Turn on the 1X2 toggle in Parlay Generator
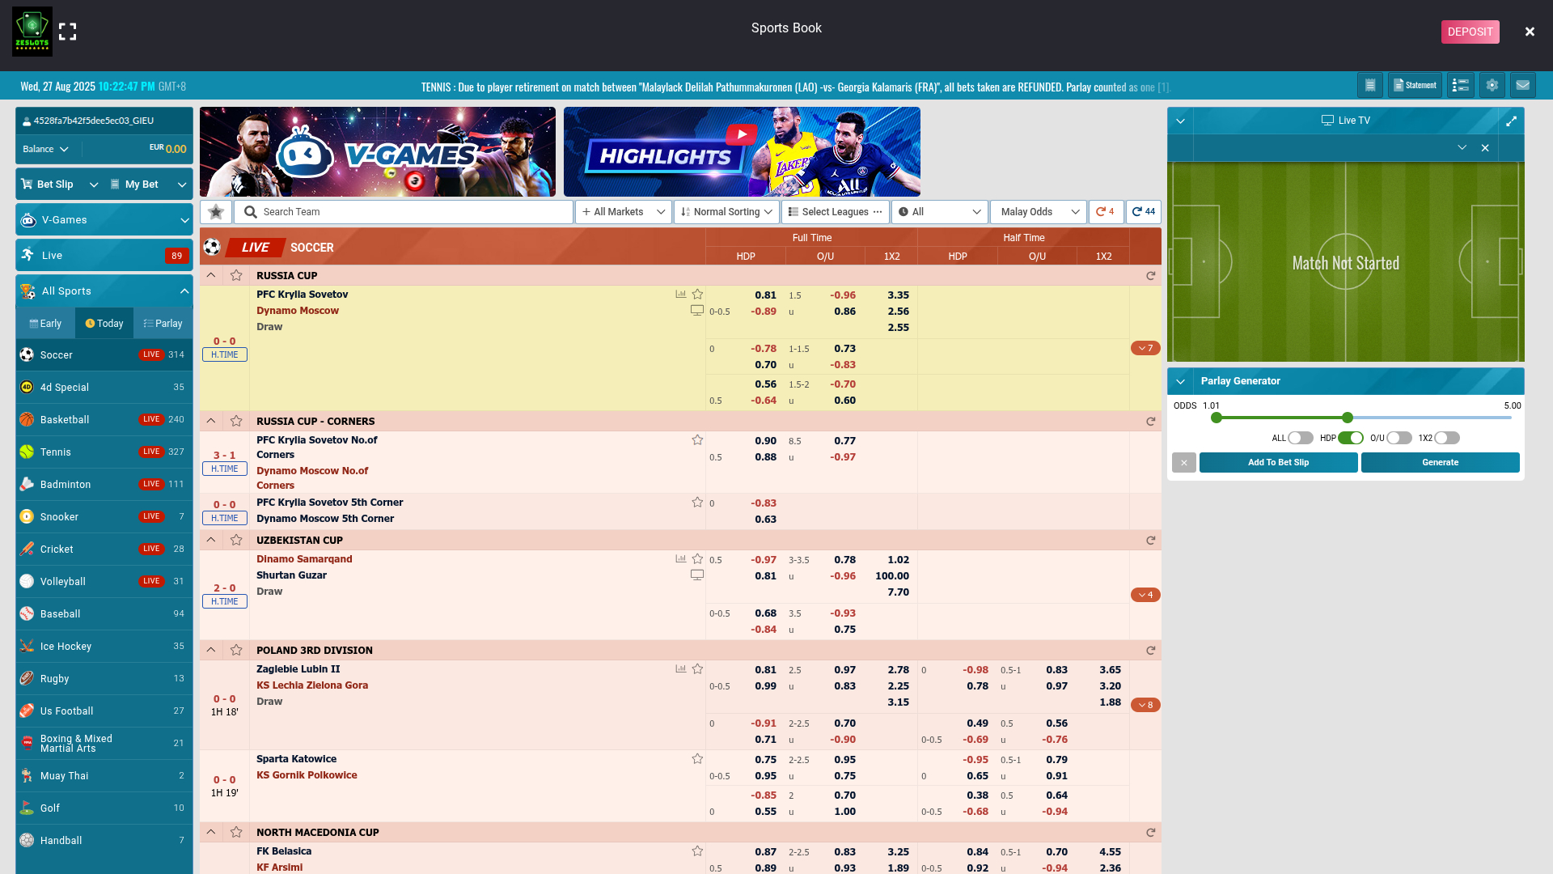The width and height of the screenshot is (1553, 874). pyautogui.click(x=1447, y=438)
